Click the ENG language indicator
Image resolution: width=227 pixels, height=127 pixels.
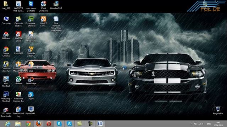(209, 124)
